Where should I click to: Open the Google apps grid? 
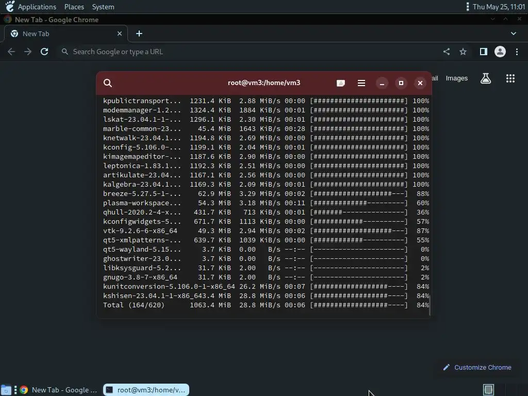(510, 78)
